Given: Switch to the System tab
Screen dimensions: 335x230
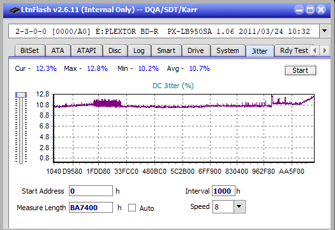Looking at the screenshot, I should pos(228,50).
